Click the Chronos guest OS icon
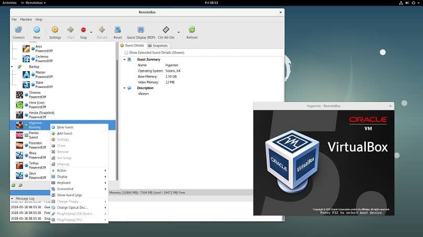This screenshot has width=423, height=237. pos(19,95)
